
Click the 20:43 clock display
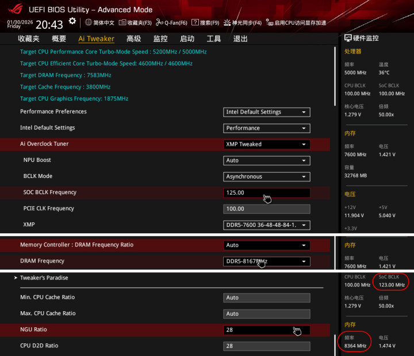click(49, 25)
